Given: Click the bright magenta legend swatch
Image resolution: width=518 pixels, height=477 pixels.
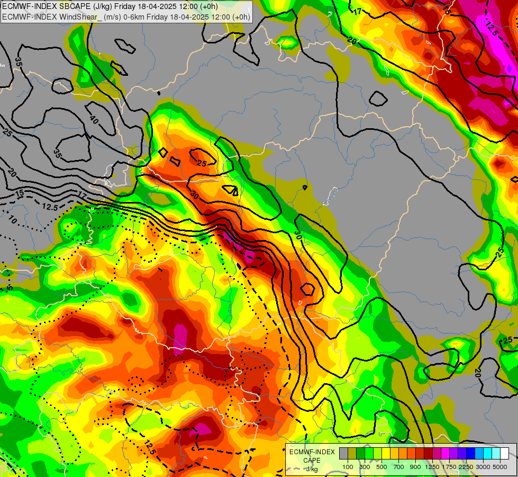Looking at the screenshot, I should pos(446,454).
